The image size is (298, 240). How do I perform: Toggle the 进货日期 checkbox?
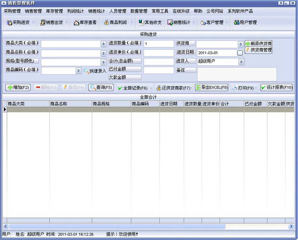click(x=240, y=53)
